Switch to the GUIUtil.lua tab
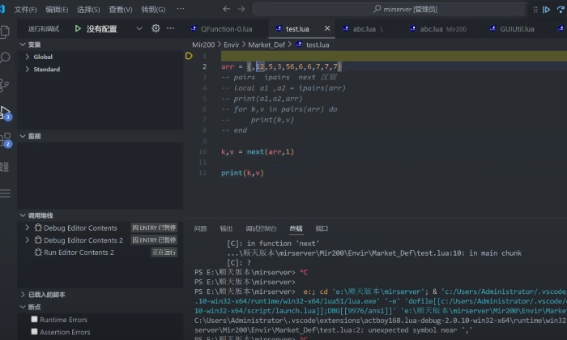 (517, 28)
